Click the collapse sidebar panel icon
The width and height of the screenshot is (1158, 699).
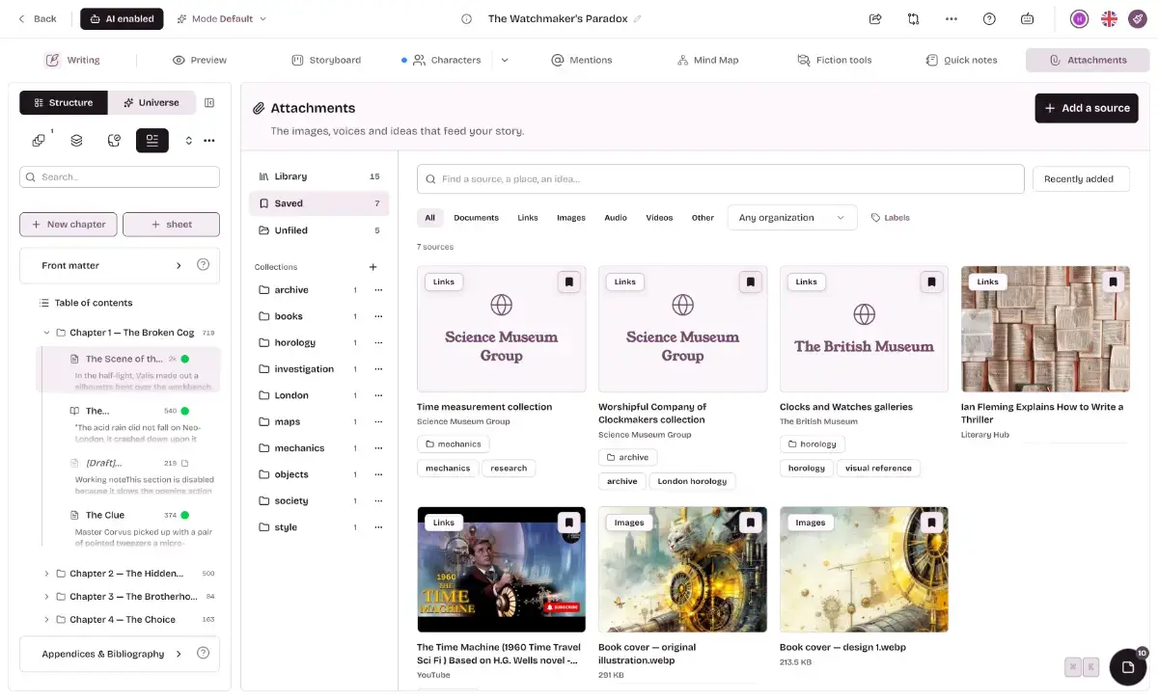tap(209, 103)
